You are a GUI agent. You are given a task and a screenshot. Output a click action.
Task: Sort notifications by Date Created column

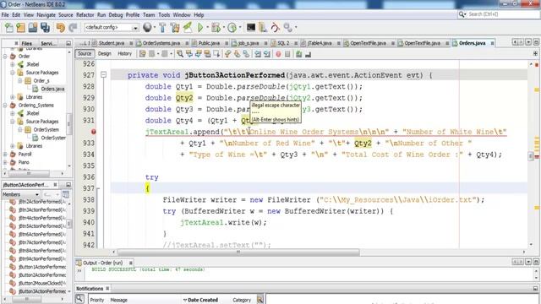pos(203,300)
